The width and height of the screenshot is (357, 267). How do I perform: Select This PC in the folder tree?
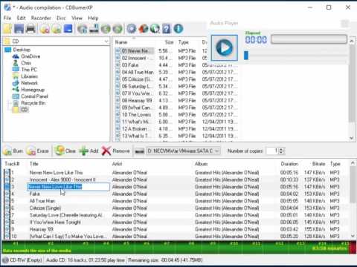(x=29, y=70)
